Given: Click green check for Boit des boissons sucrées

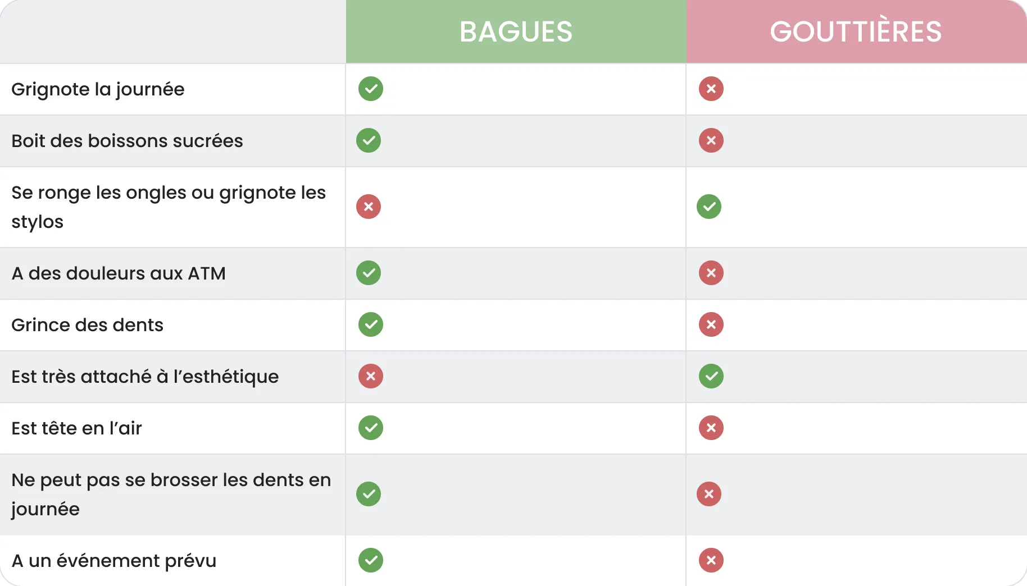Looking at the screenshot, I should (369, 140).
